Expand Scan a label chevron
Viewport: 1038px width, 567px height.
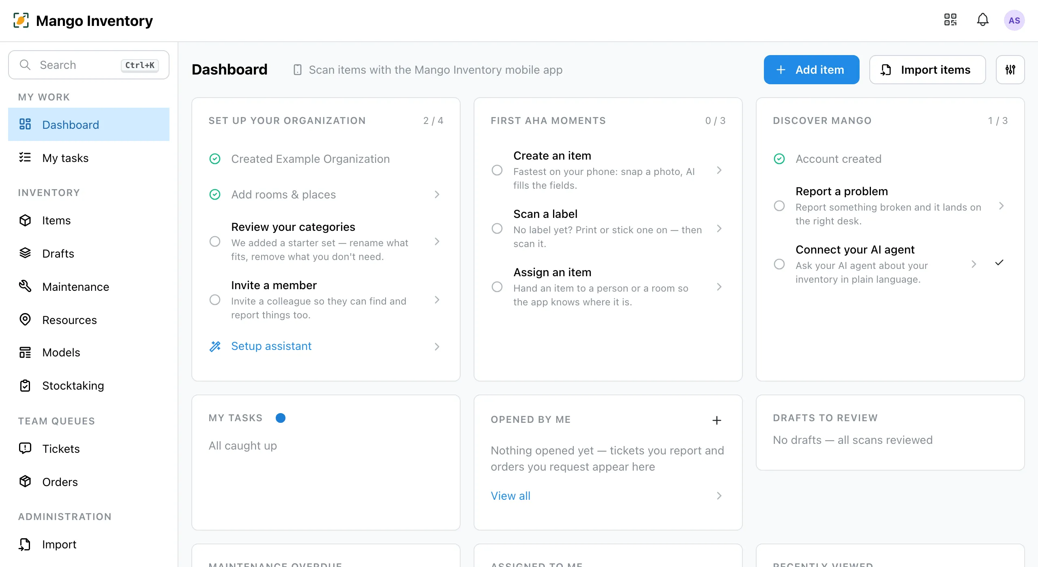(x=719, y=228)
